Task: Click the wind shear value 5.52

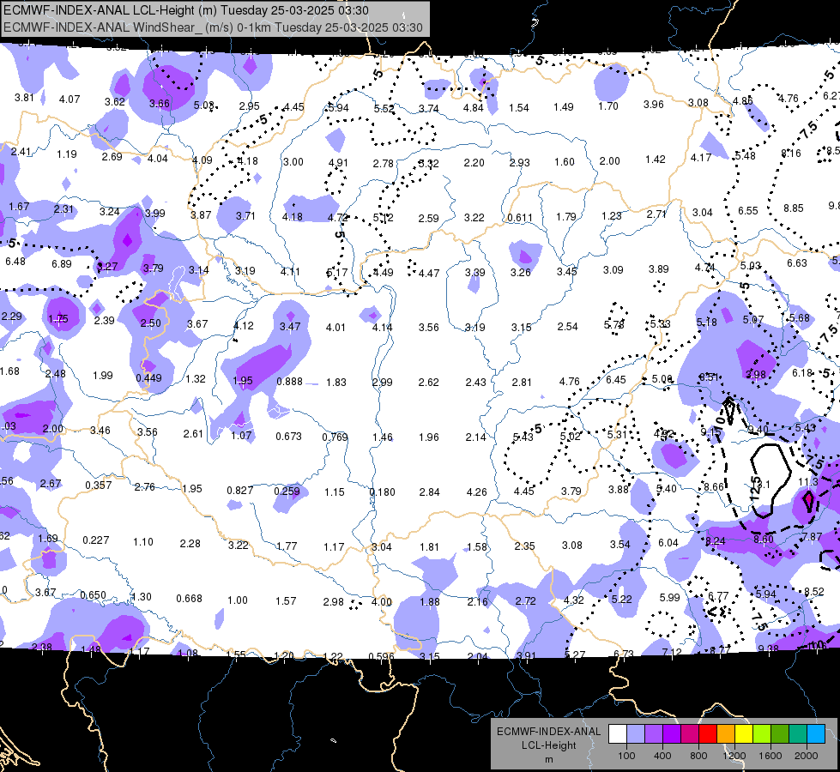Action: pos(384,109)
